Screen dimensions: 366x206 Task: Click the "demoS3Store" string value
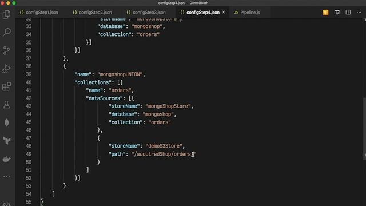(x=164, y=146)
